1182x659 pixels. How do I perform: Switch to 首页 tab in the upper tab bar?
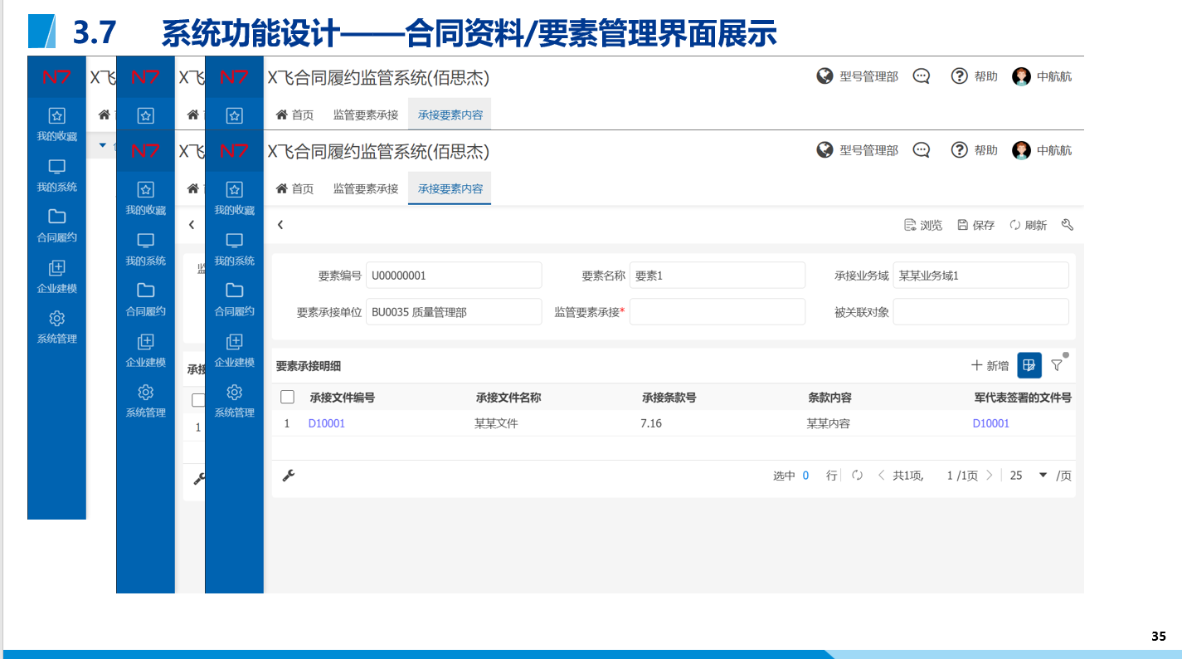click(x=294, y=115)
